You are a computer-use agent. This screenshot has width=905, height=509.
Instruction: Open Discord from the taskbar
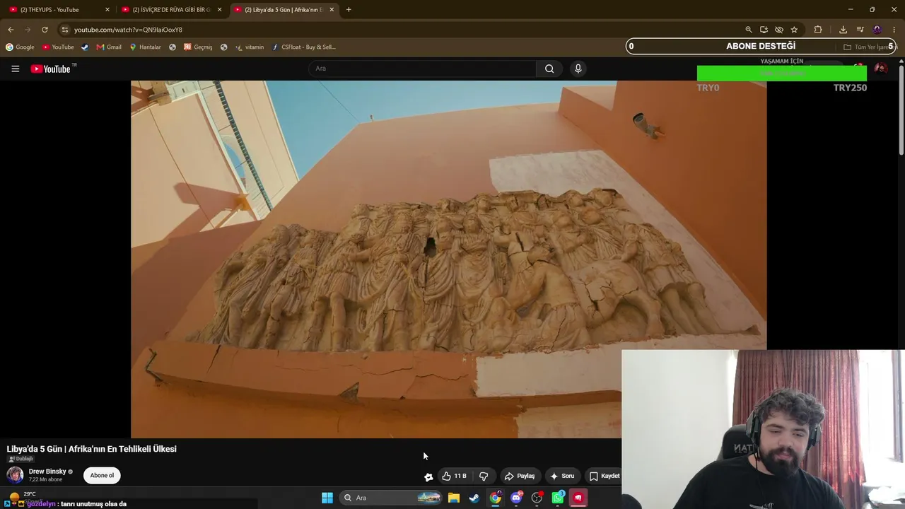tap(516, 498)
